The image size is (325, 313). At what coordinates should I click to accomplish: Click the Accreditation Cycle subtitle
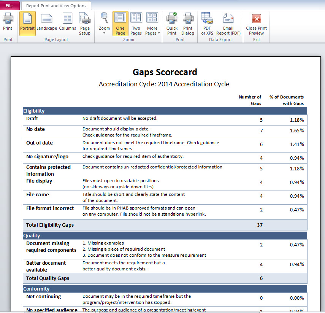pyautogui.click(x=164, y=84)
